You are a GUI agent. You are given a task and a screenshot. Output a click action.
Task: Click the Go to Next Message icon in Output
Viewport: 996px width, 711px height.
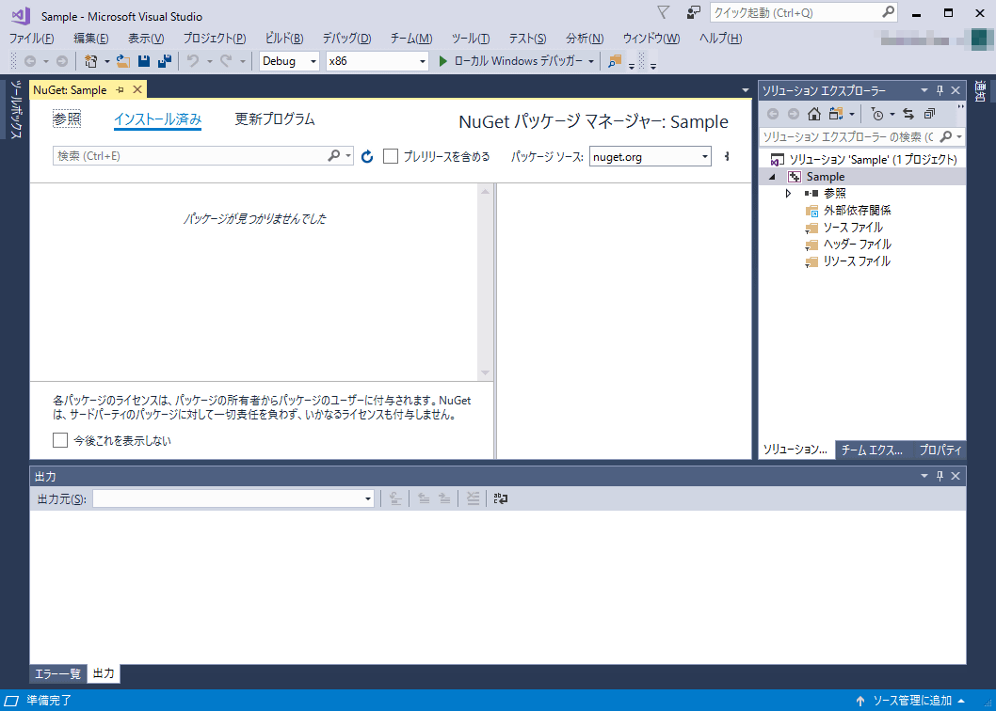pos(444,499)
